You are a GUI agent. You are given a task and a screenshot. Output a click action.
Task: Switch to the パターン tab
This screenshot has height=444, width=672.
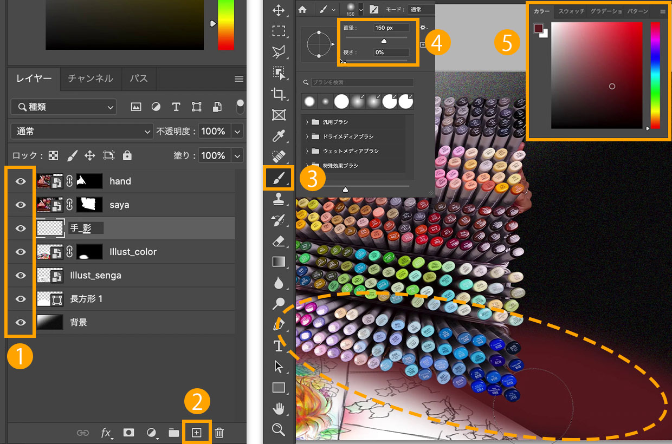click(638, 11)
